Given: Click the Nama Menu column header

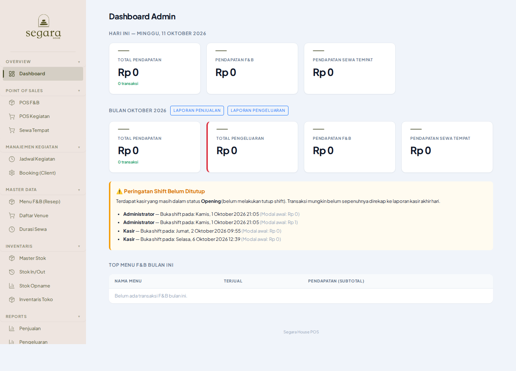Looking at the screenshot, I should tap(128, 281).
